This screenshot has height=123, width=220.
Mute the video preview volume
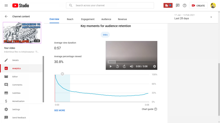tap(131, 66)
